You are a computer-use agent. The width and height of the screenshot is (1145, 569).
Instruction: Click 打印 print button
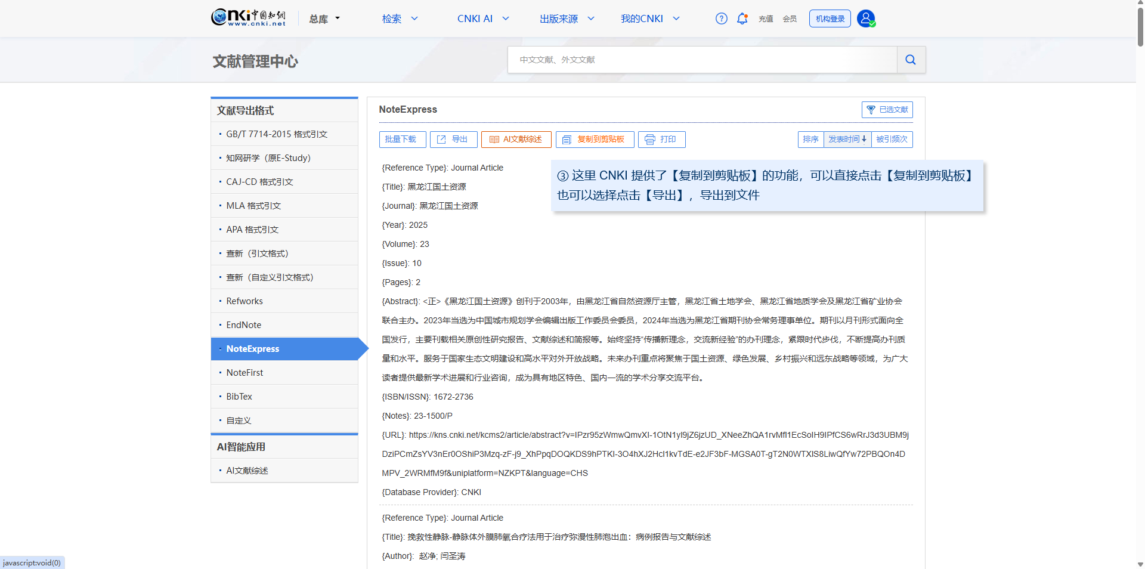[x=662, y=140]
